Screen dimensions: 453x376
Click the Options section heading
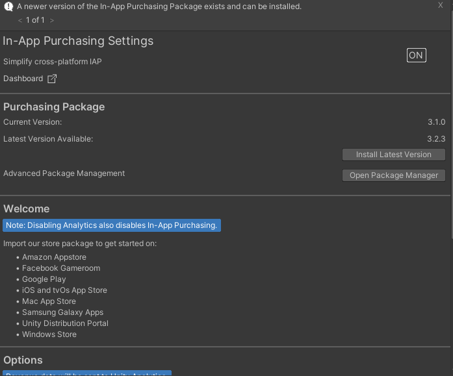[x=23, y=360]
